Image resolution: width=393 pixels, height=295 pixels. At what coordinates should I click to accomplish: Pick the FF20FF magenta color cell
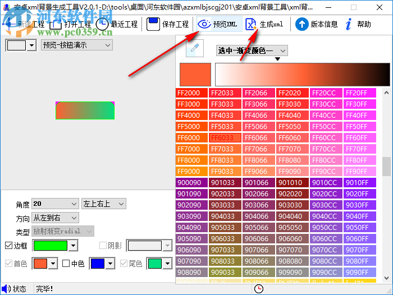pyautogui.click(x=360, y=93)
